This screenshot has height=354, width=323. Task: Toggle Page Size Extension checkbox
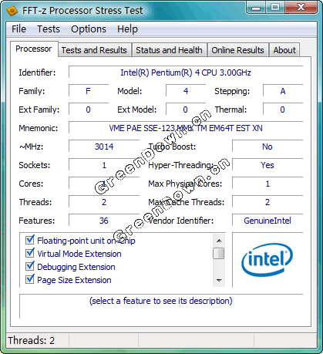click(30, 279)
